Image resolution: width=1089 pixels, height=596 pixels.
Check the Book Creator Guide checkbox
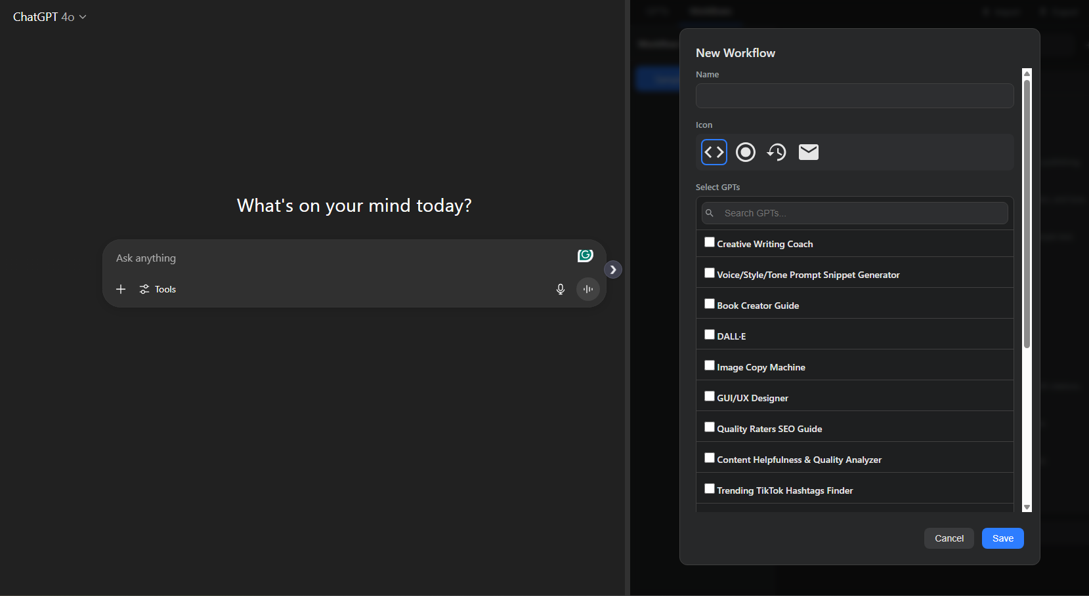(710, 304)
